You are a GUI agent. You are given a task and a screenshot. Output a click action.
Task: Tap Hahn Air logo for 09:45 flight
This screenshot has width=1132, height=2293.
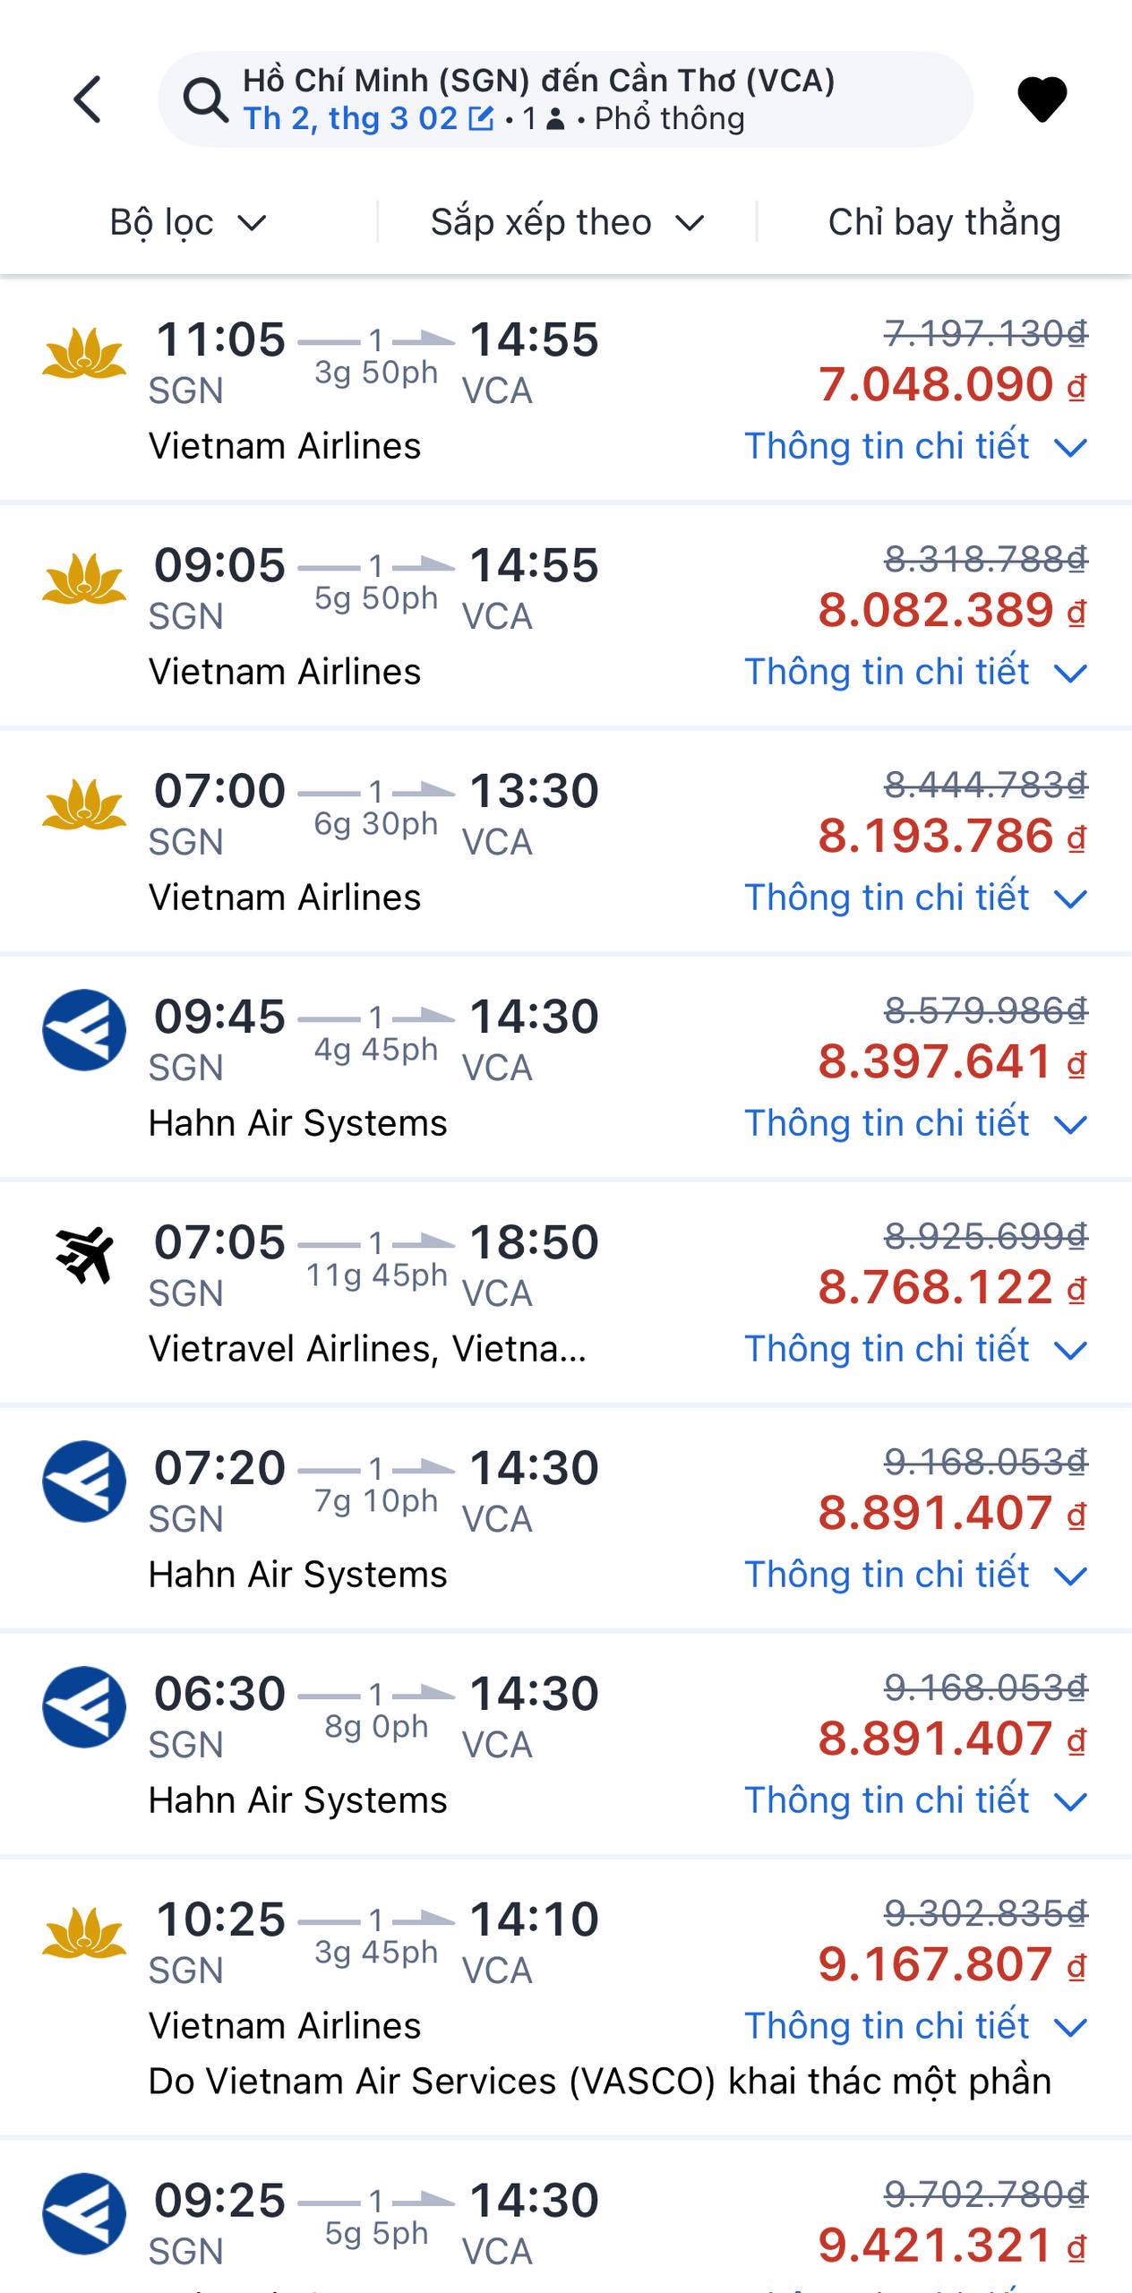pos(84,1029)
